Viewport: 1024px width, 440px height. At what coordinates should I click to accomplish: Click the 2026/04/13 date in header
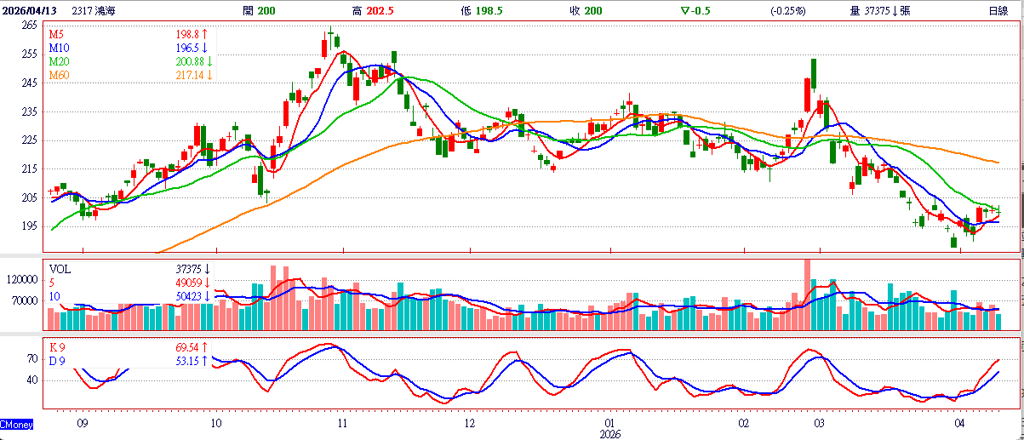pos(33,10)
